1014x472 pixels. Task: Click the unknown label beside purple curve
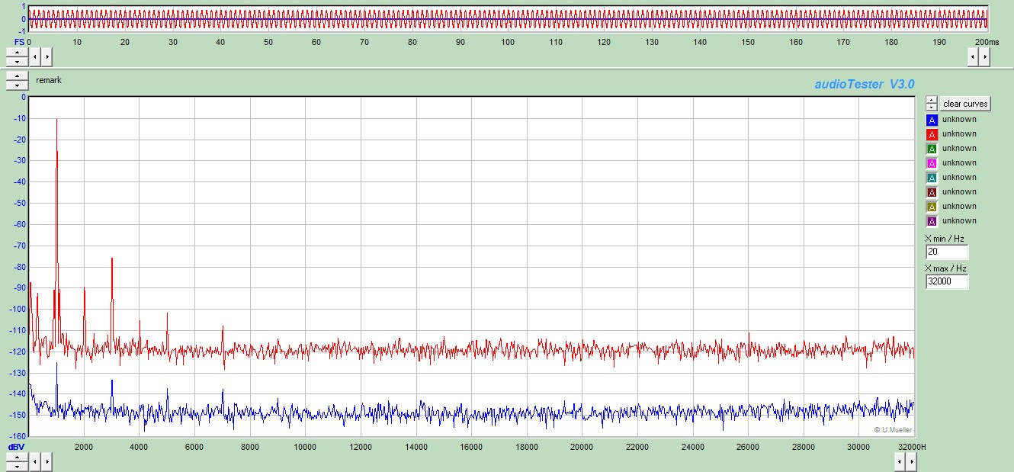pyautogui.click(x=959, y=221)
